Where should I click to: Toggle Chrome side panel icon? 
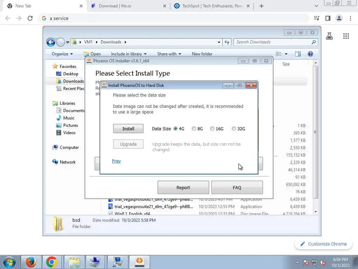point(328,18)
